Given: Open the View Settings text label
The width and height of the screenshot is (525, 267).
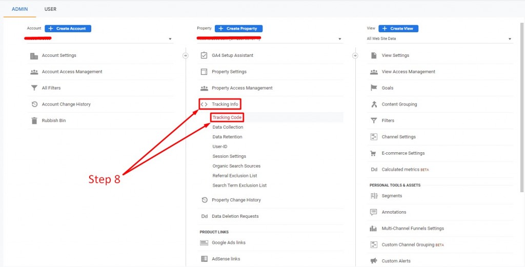Looking at the screenshot, I should [395, 55].
